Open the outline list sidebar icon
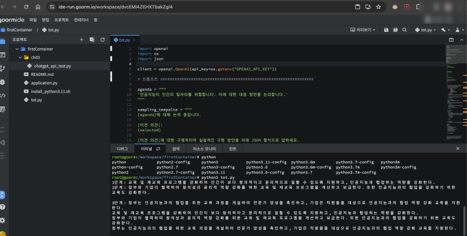The width and height of the screenshot is (467, 236). (x=2, y=55)
